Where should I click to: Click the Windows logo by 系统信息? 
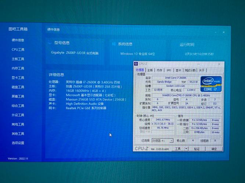(x=114, y=44)
